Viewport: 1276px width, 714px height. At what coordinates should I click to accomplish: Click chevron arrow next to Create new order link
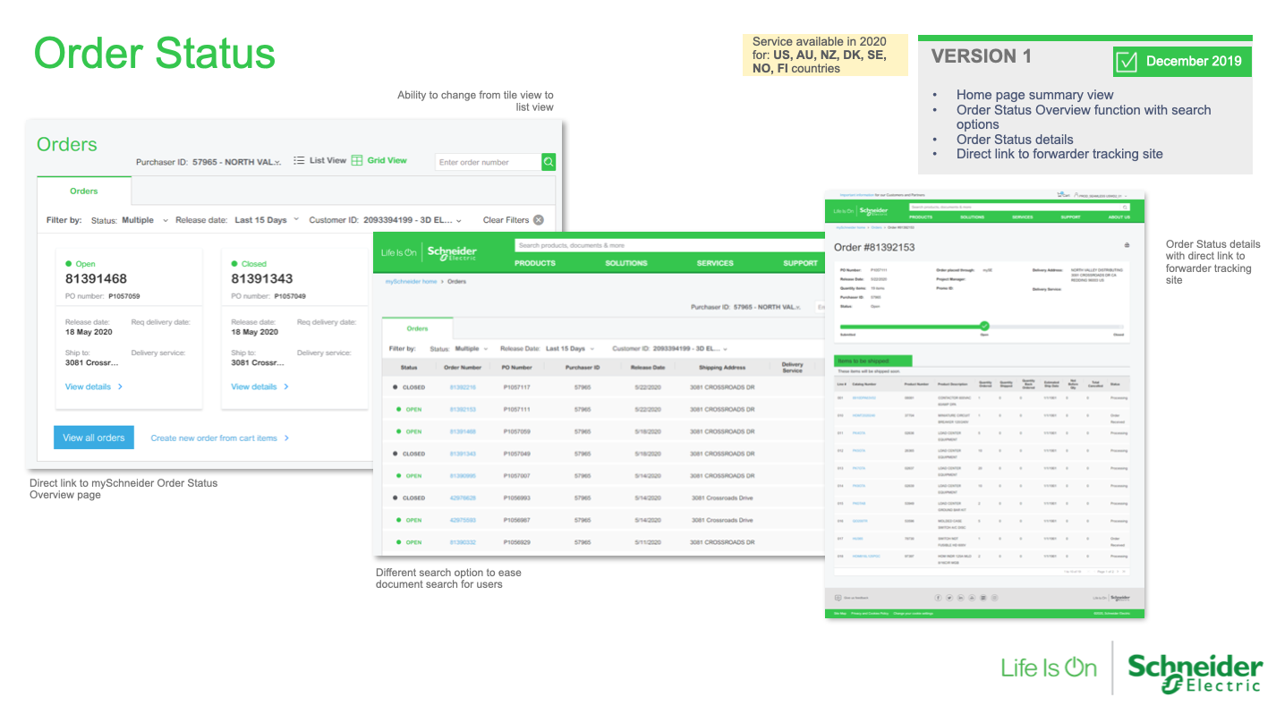(x=286, y=438)
